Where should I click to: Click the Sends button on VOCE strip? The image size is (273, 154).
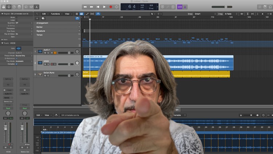click(x=7, y=97)
